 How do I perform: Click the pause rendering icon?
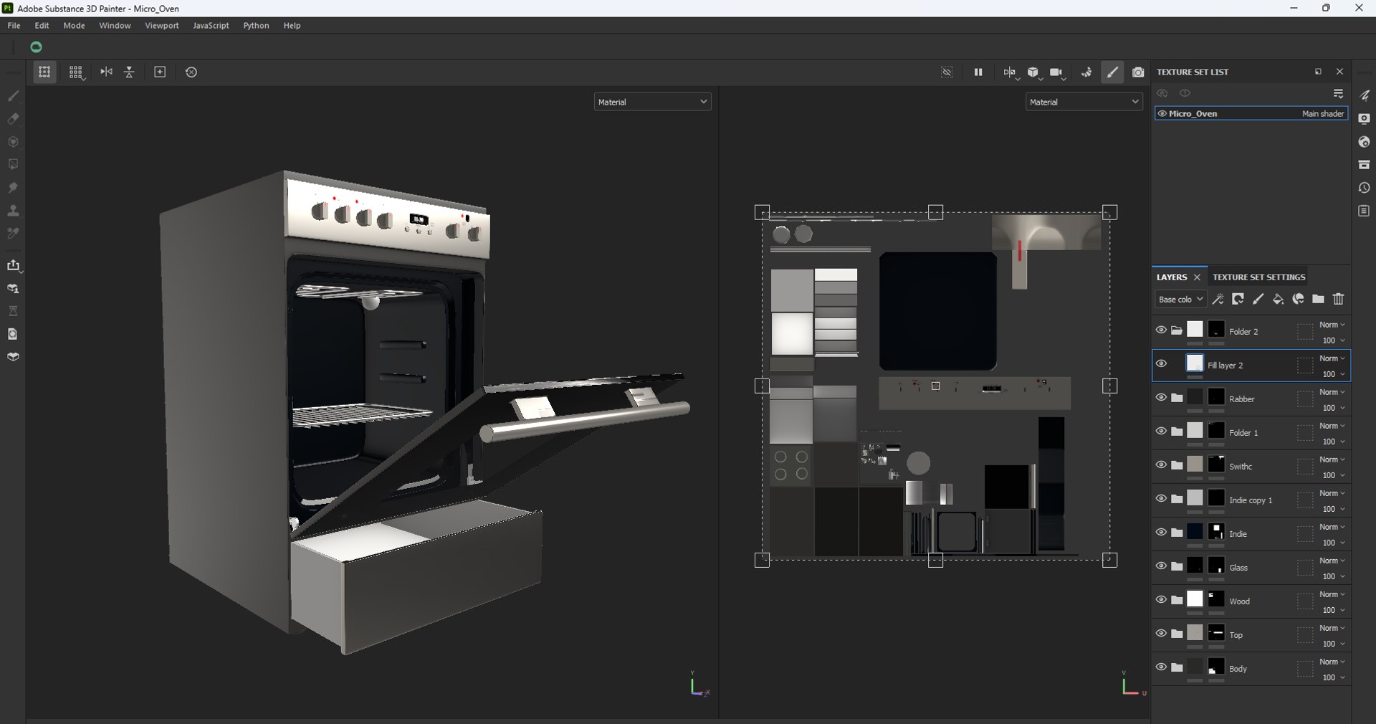pos(978,72)
